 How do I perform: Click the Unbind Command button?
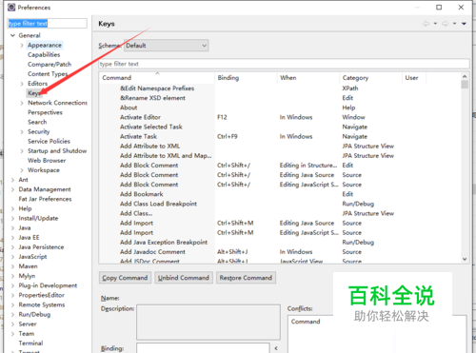[x=184, y=278]
